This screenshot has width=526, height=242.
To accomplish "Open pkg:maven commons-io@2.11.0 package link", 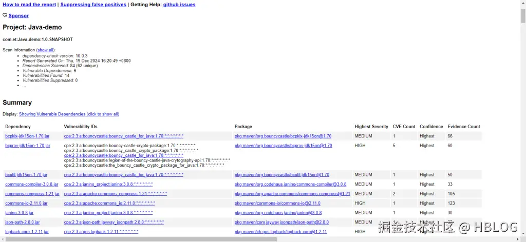I will (277, 203).
